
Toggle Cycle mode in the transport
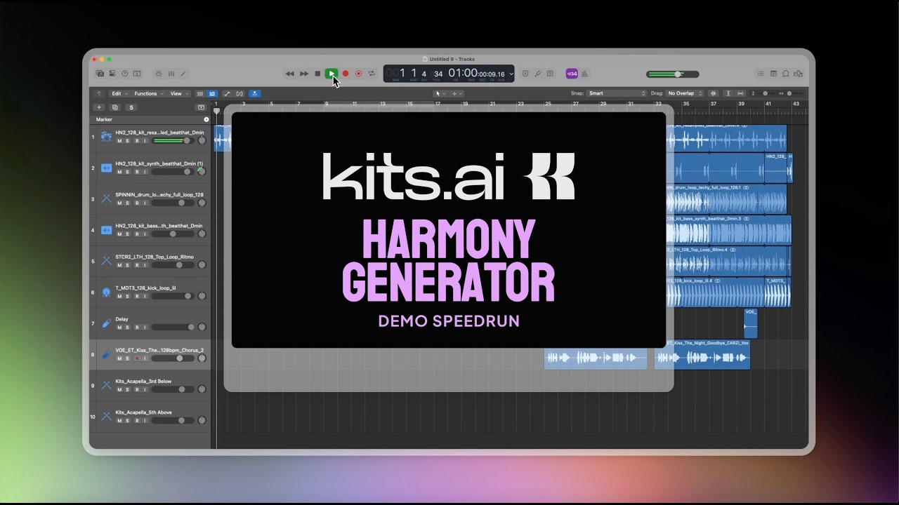[x=372, y=74]
